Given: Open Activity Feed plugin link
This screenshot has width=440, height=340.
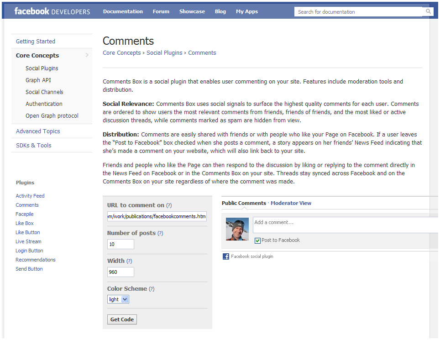Looking at the screenshot, I should [x=30, y=196].
